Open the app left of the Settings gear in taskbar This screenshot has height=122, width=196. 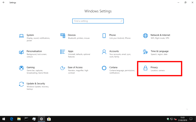point(34,119)
